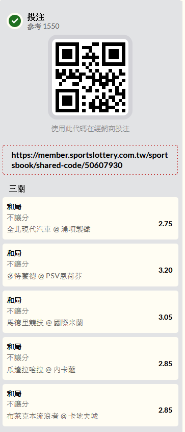Select the 馬德里競技 @ 國際米蘭 bet card
The width and height of the screenshot is (185, 432).
90,311
